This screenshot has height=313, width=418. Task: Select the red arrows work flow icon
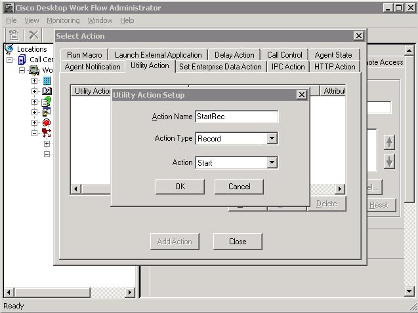click(47, 133)
